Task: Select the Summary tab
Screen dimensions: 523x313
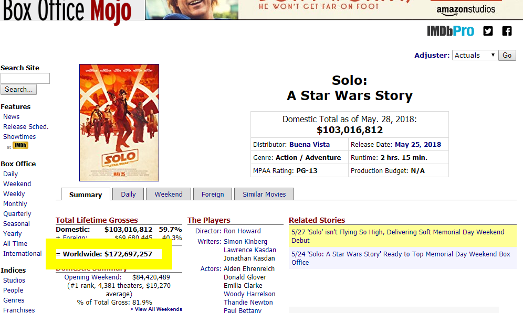Action: pos(86,195)
